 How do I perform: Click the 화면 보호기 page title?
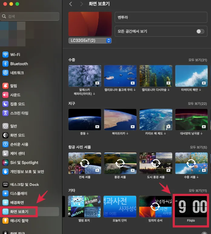click(99, 4)
